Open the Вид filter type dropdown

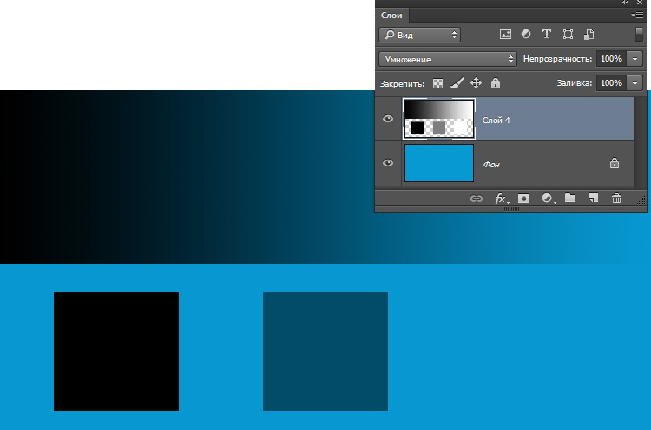[x=420, y=35]
